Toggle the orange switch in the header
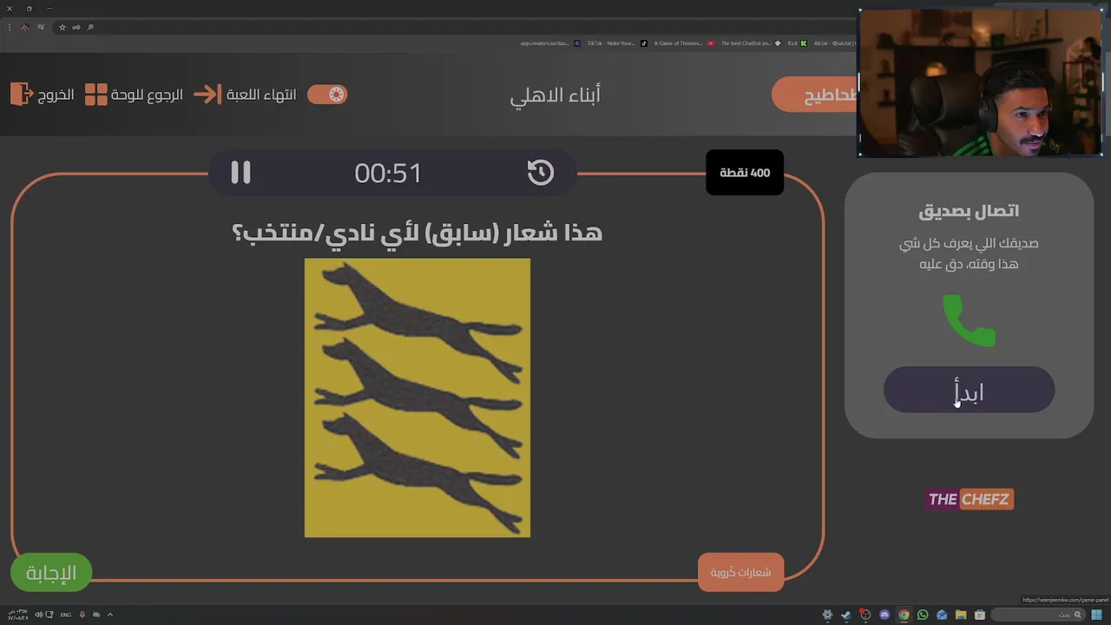Viewport: 1111px width, 625px height. coord(327,95)
